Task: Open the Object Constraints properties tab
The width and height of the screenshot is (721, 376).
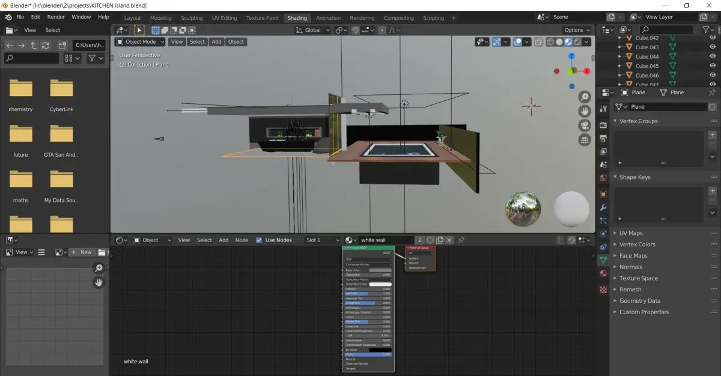Action: click(x=603, y=247)
